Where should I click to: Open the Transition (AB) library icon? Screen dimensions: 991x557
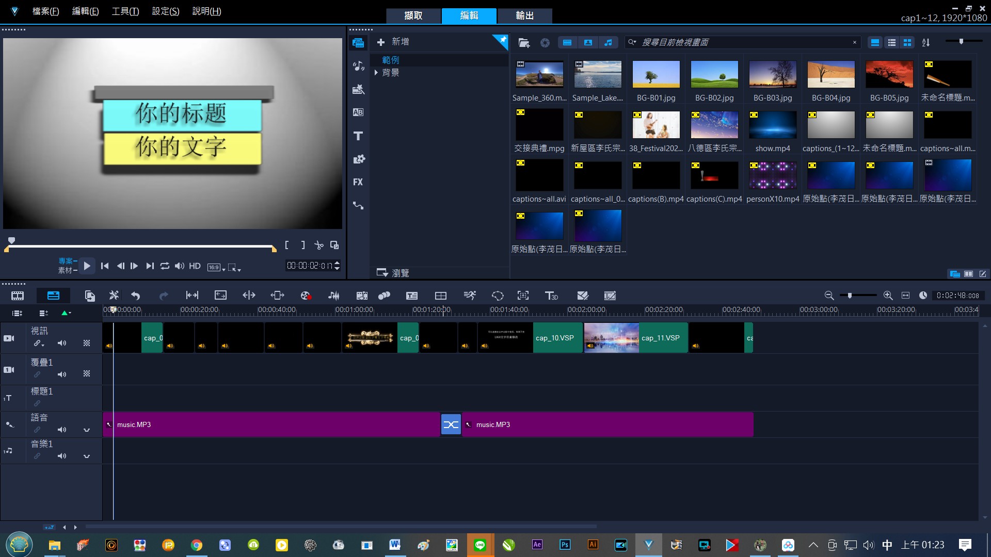[x=358, y=112]
